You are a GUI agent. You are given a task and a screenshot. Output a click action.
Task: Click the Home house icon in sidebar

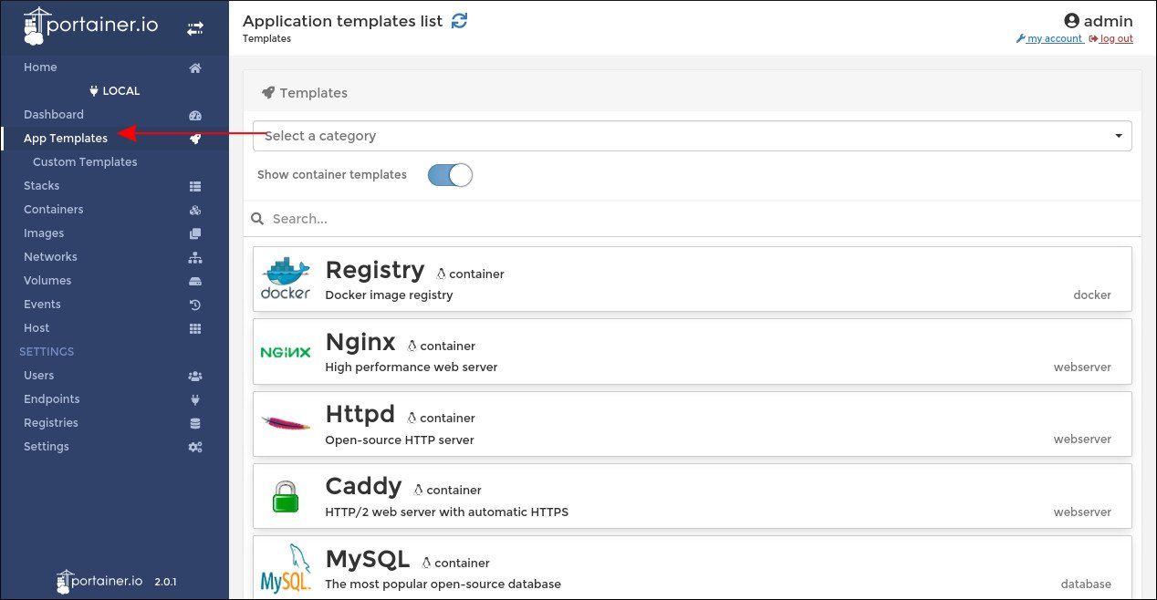(x=195, y=67)
